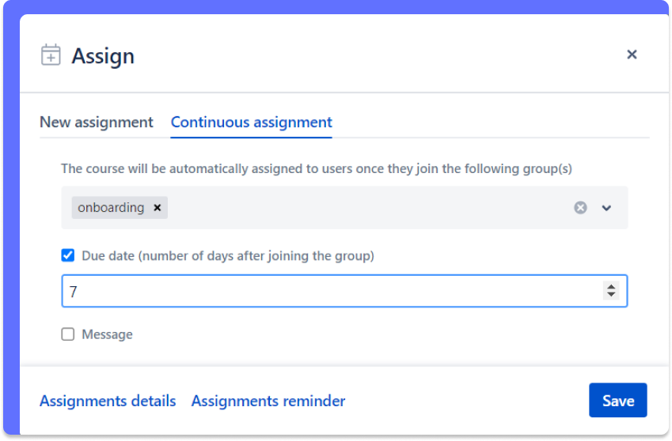This screenshot has width=672, height=441.
Task: Open the Assignments details link
Action: (108, 401)
